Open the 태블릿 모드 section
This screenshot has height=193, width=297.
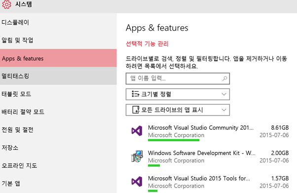tap(58, 94)
